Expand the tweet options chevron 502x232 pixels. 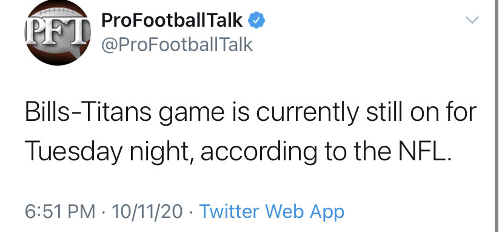tap(472, 20)
